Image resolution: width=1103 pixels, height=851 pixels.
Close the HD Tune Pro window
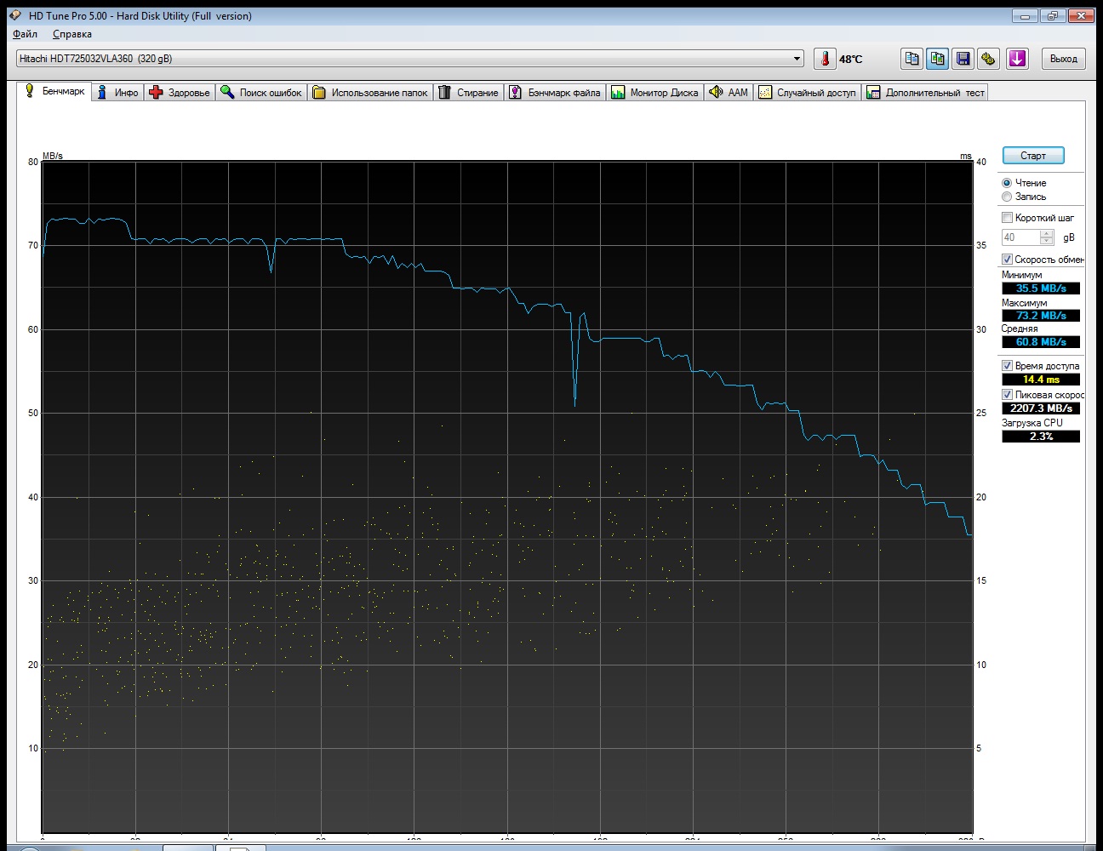pos(1082,15)
